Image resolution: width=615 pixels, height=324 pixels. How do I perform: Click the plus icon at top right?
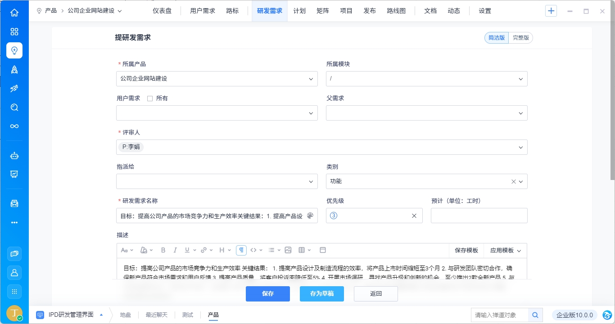pyautogui.click(x=551, y=11)
